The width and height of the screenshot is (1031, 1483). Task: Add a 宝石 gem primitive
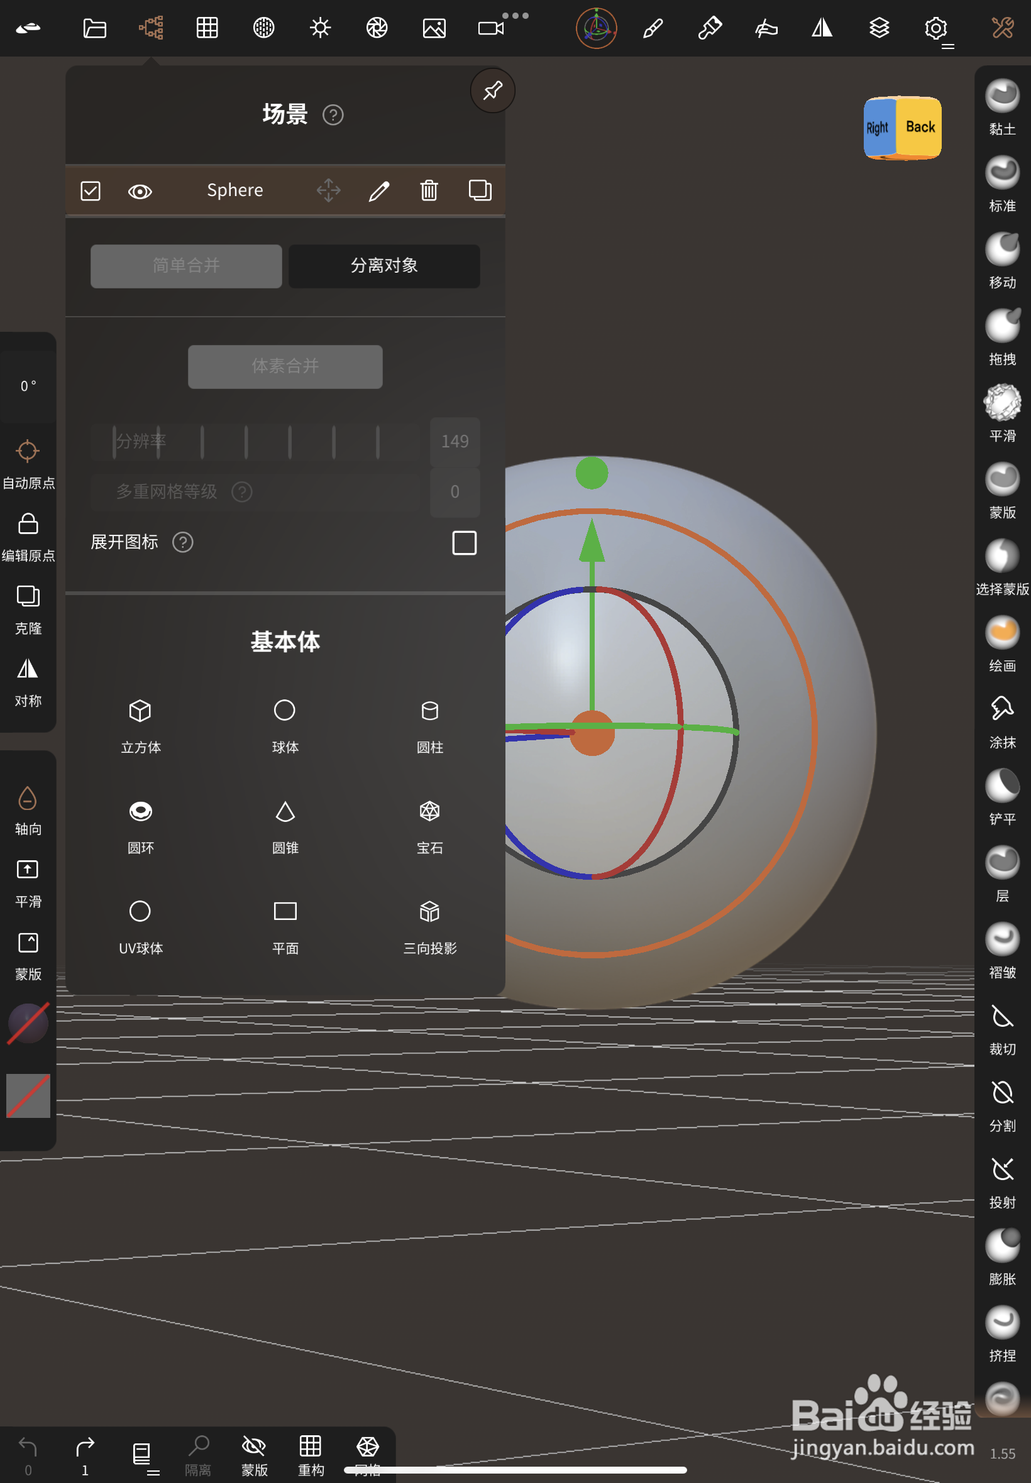click(429, 827)
